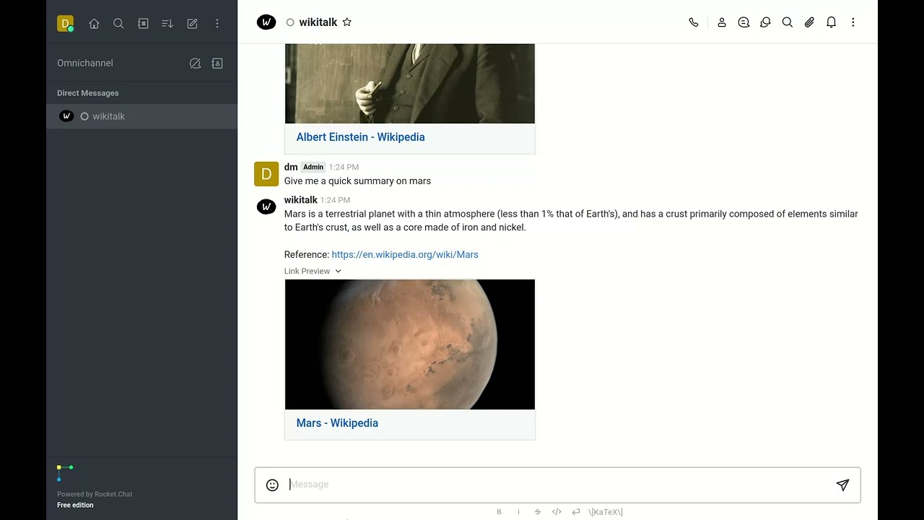Click "Give me a quick summary on mars" message
Viewport: 924px width, 520px height.
[357, 181]
